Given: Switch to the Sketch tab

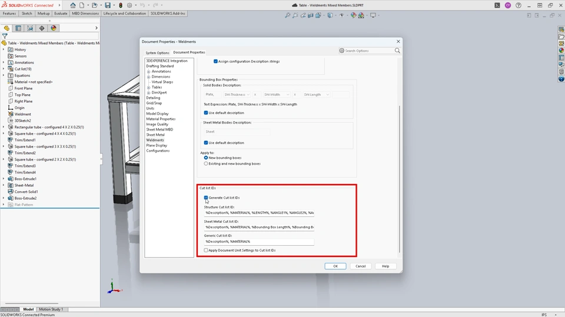Looking at the screenshot, I should click(x=26, y=14).
